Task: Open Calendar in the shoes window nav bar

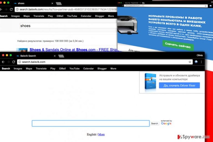Action: 86,16
